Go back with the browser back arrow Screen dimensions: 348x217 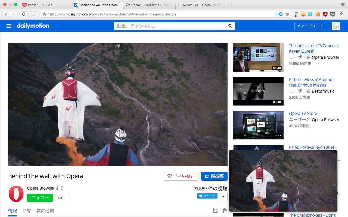(x=6, y=14)
